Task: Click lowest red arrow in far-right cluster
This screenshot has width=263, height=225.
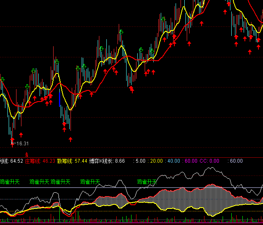Action: (250, 52)
